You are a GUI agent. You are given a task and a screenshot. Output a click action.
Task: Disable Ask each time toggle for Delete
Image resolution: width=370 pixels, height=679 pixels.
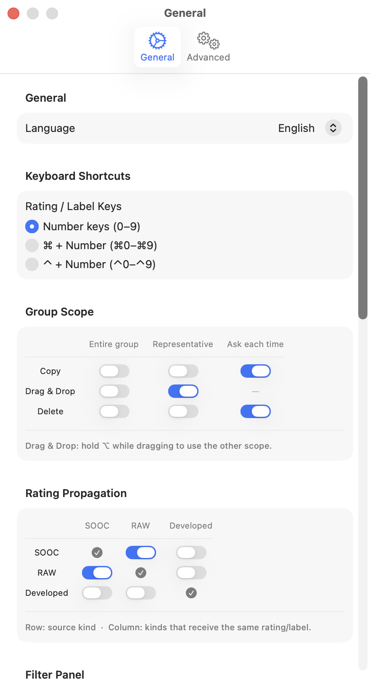[256, 411]
